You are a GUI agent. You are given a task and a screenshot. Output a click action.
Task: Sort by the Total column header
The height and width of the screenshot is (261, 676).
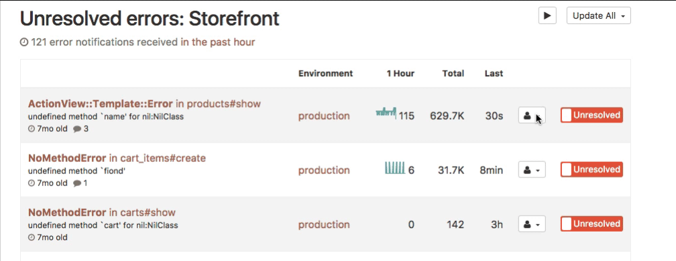tap(453, 74)
